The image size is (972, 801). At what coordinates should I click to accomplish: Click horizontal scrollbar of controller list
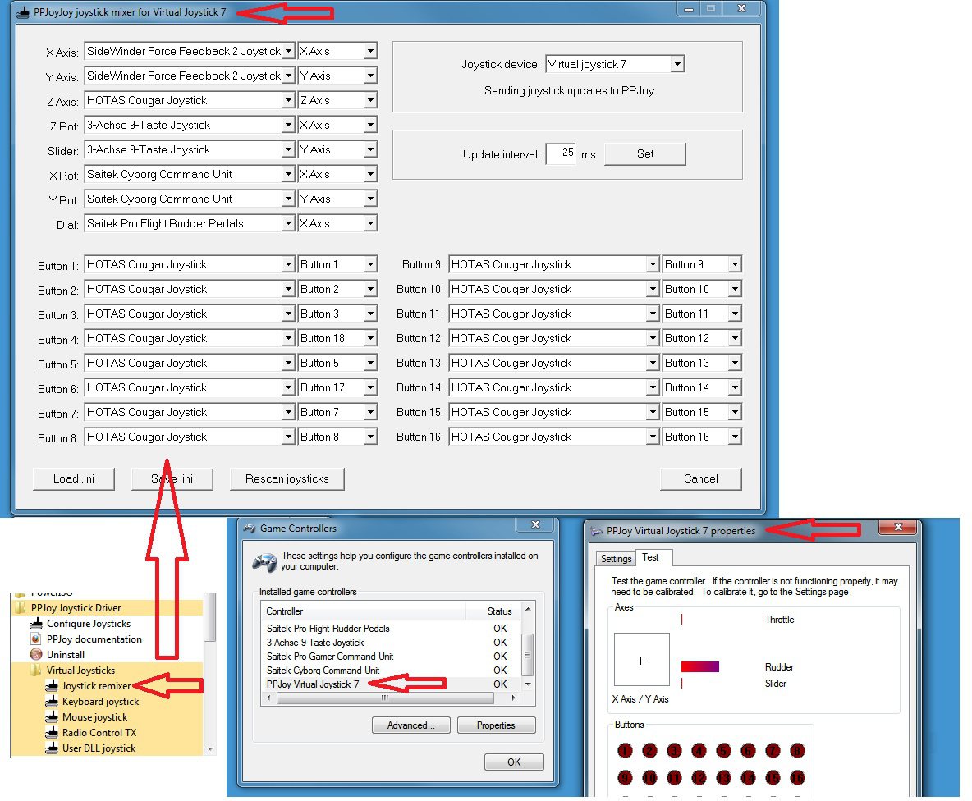(x=386, y=698)
